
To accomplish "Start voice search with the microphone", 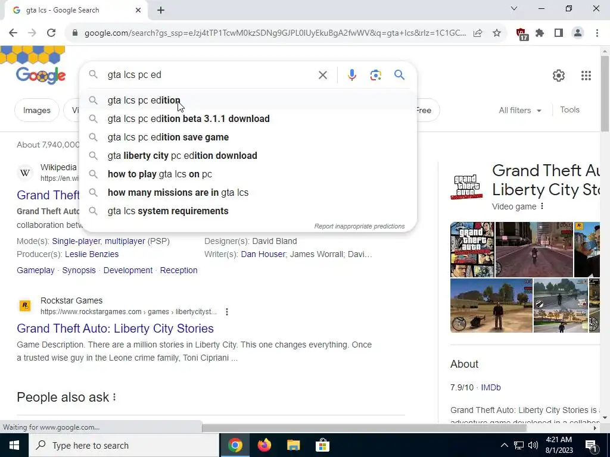I will pyautogui.click(x=351, y=75).
